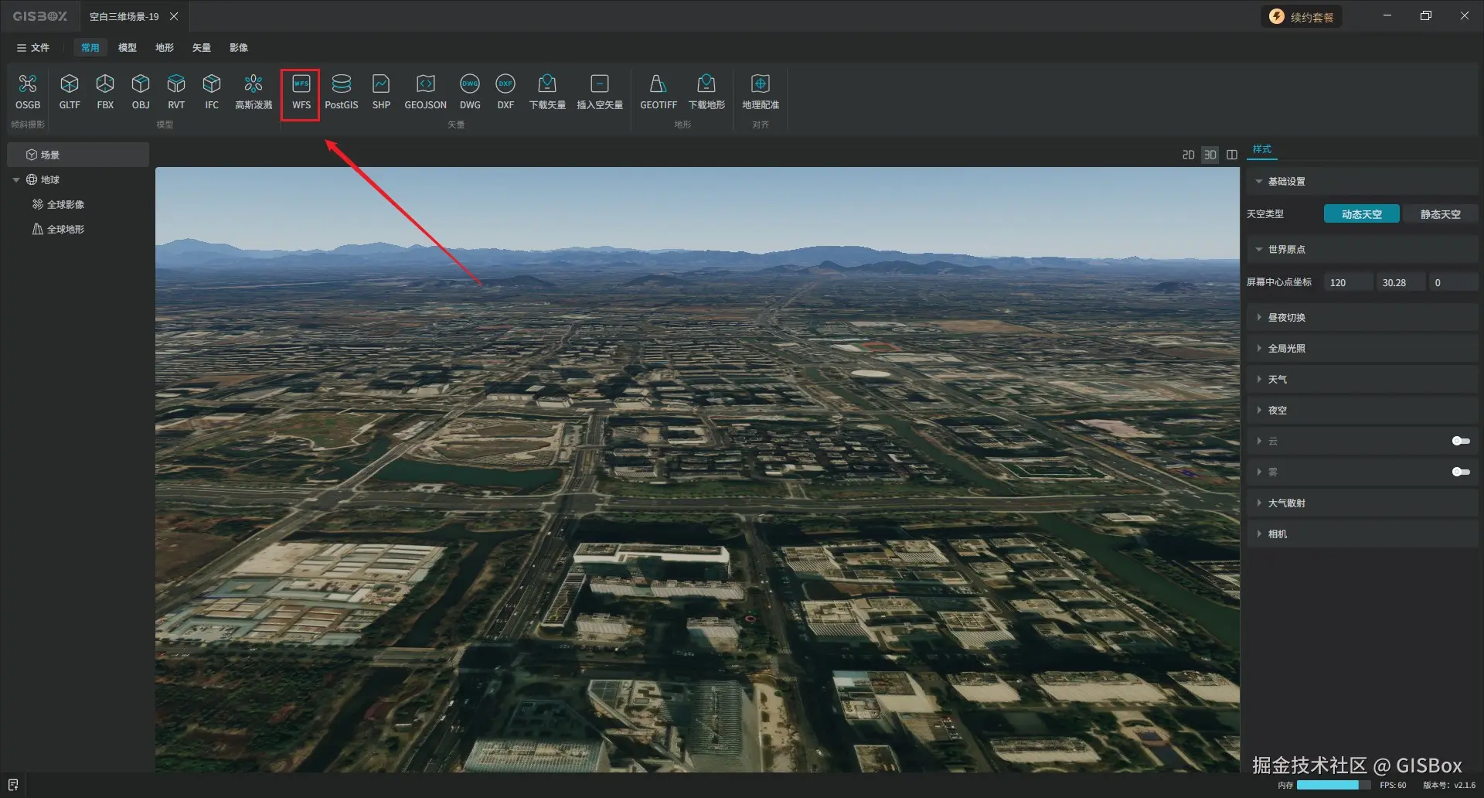Viewport: 1484px width, 798px height.
Task: Activate the 空白三维场景-19 scene tab
Action: (124, 16)
